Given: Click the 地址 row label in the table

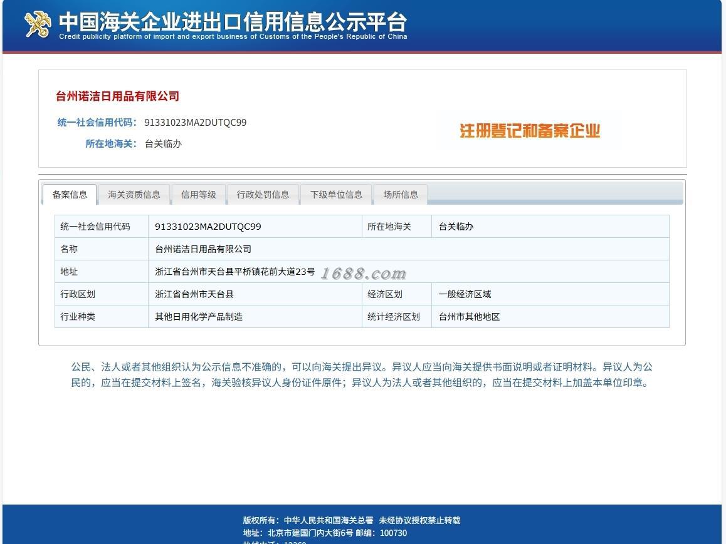Looking at the screenshot, I should click(102, 272).
